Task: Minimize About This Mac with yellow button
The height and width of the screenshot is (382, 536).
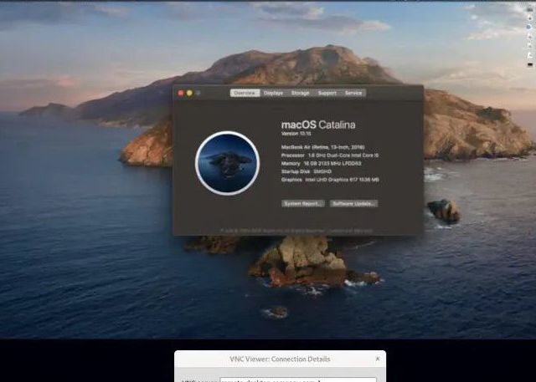Action: (x=189, y=93)
